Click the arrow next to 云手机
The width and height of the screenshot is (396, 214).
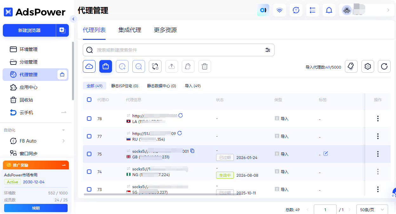tap(64, 113)
